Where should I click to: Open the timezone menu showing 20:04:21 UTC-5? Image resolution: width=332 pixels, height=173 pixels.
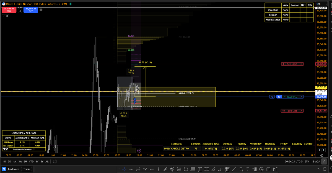click(293, 161)
